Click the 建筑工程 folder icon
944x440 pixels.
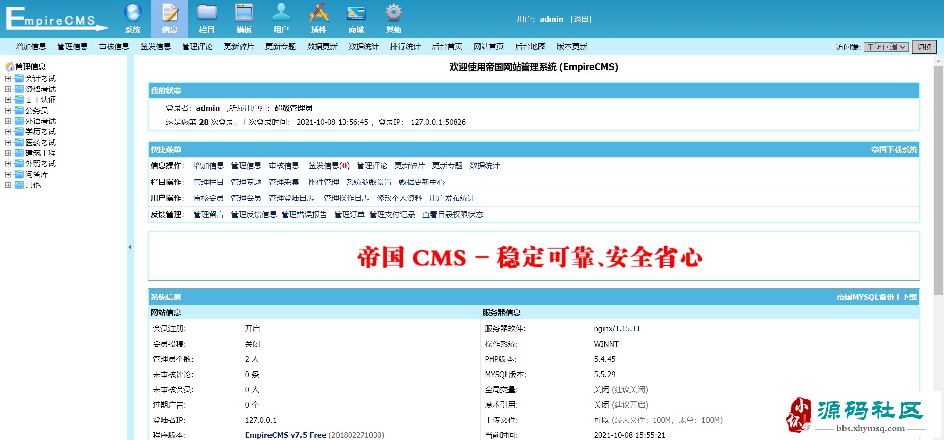pos(19,153)
